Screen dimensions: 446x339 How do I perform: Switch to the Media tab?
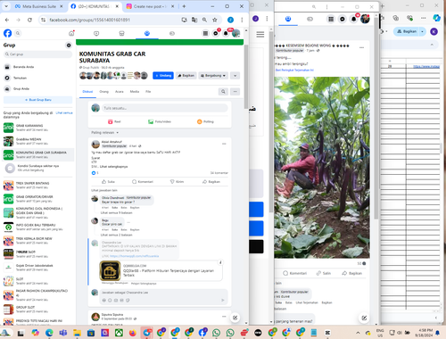135,92
